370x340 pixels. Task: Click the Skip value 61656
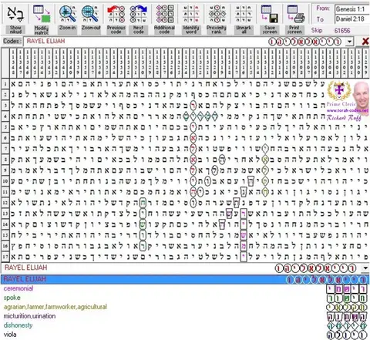(x=342, y=31)
